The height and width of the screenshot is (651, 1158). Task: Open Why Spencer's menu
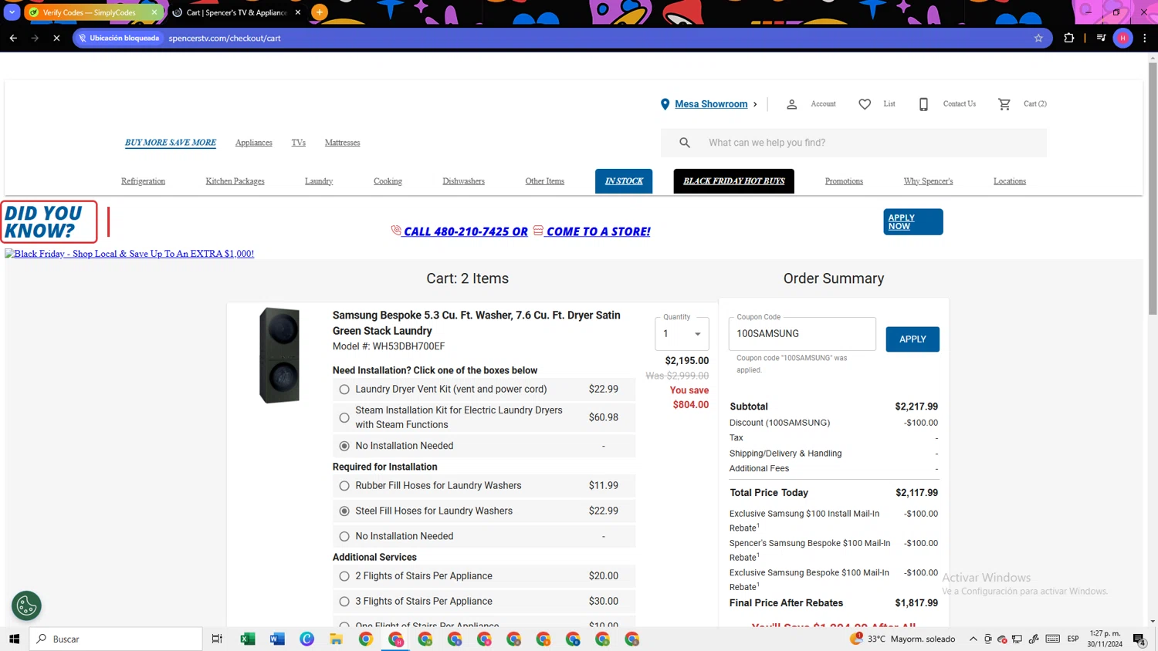pyautogui.click(x=928, y=181)
